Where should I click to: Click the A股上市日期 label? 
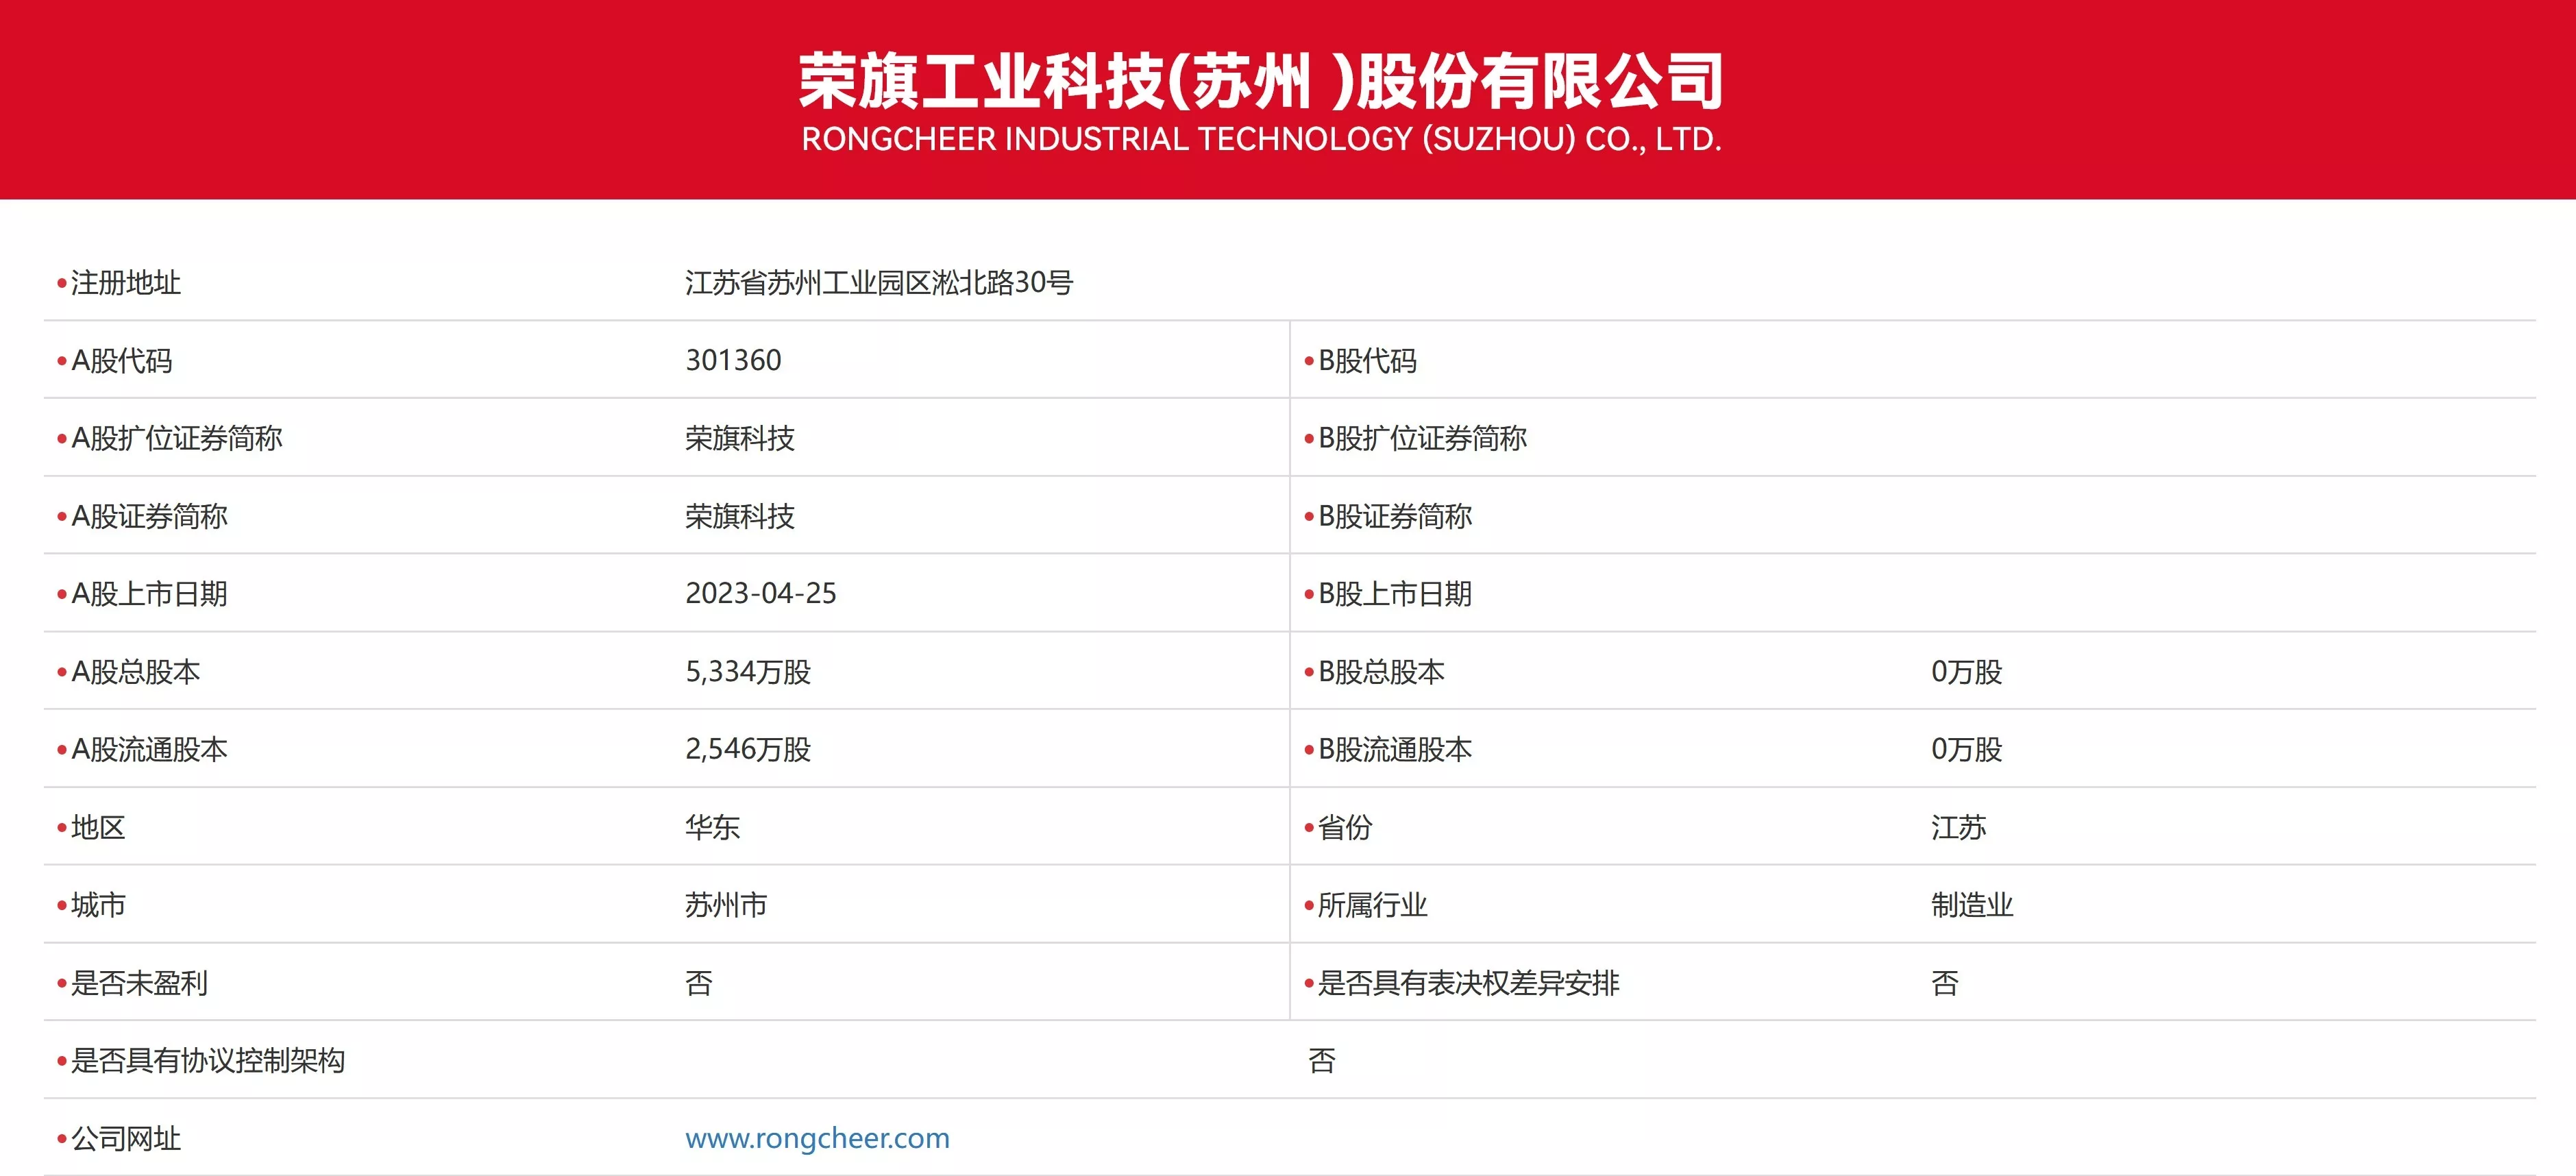(x=149, y=594)
